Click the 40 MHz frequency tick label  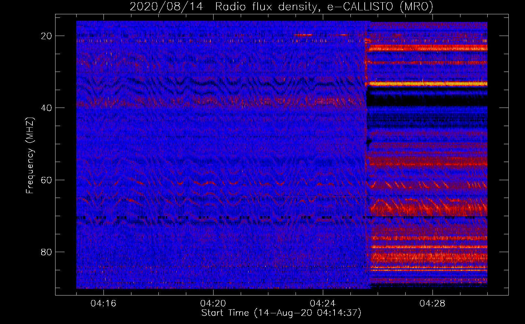[x=46, y=108]
